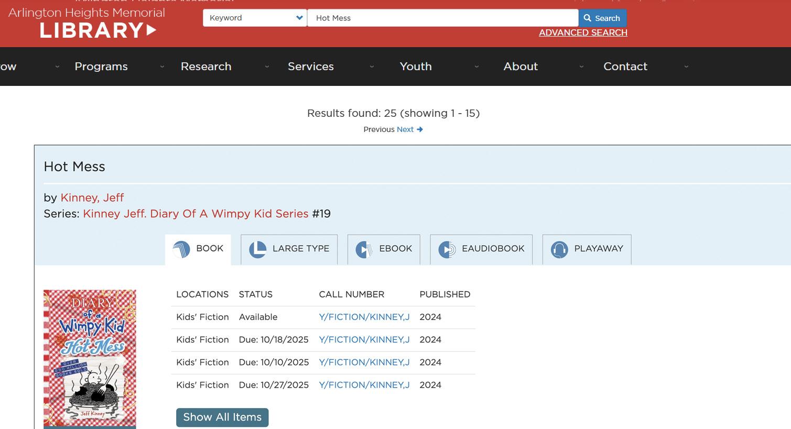Click the series number #19 text
This screenshot has height=429, width=791.
coord(321,214)
